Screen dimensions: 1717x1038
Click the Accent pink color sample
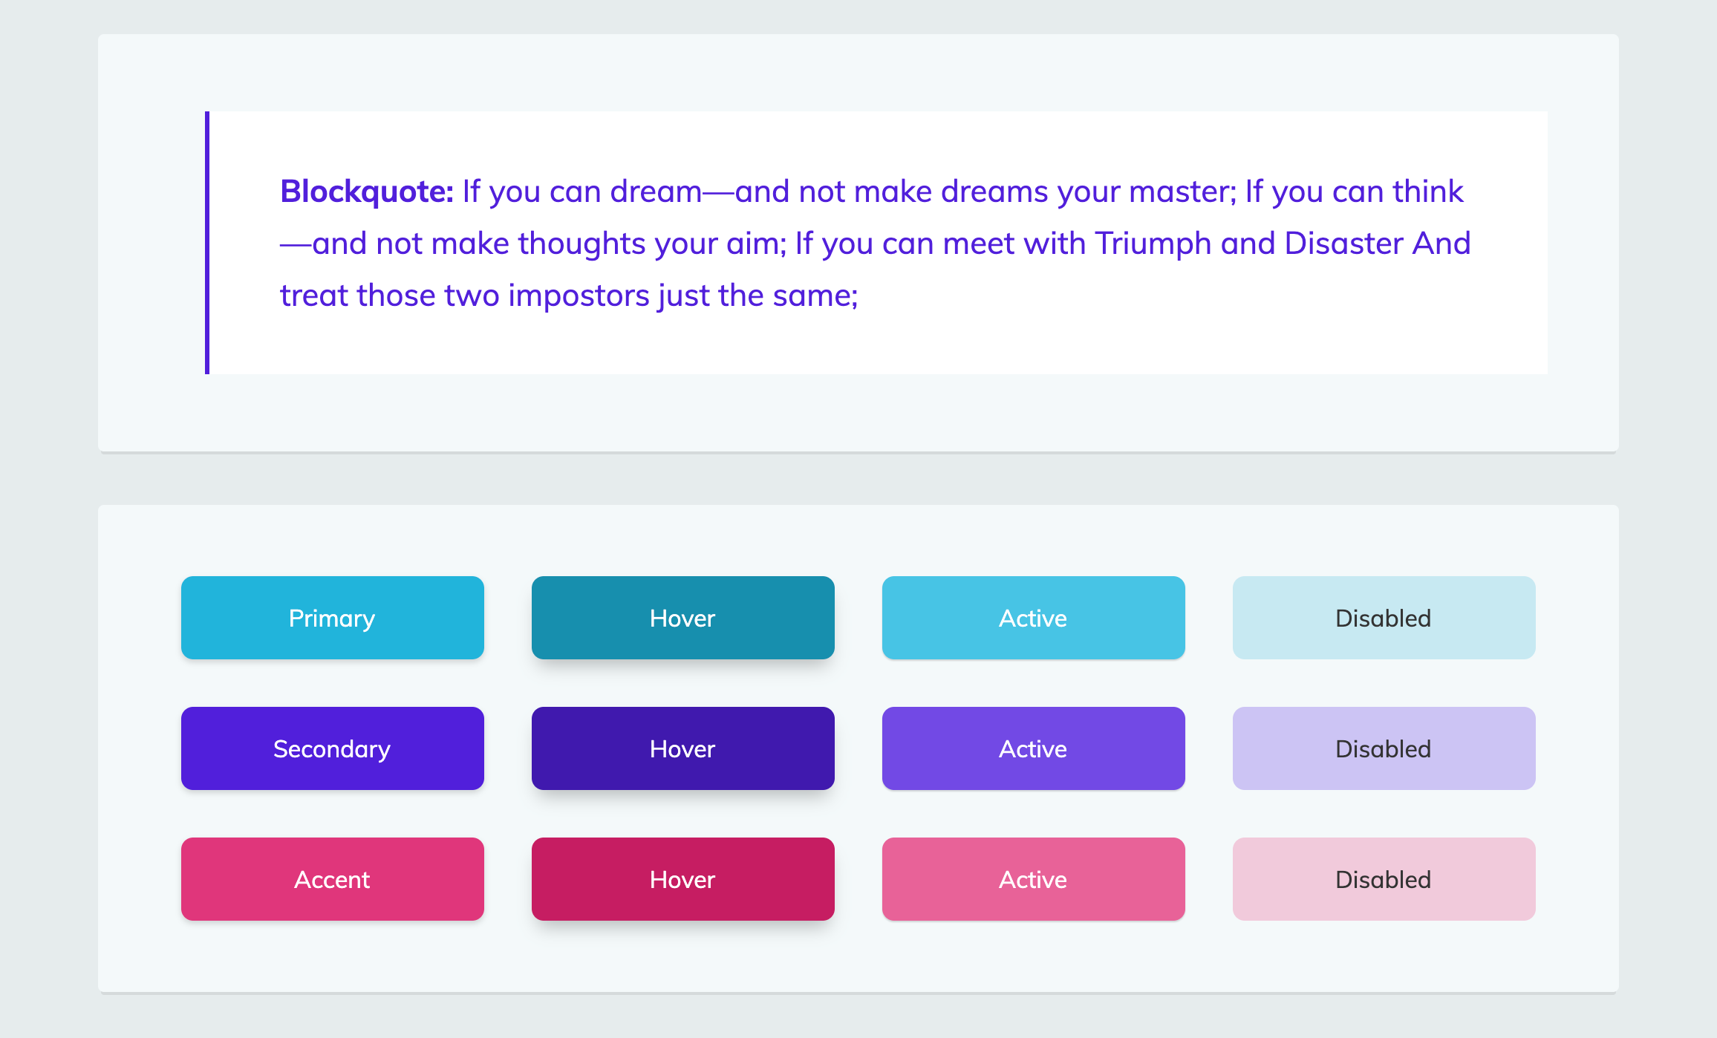click(332, 879)
